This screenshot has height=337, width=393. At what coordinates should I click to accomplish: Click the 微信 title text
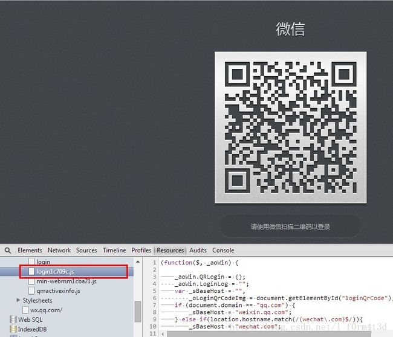pyautogui.click(x=290, y=29)
